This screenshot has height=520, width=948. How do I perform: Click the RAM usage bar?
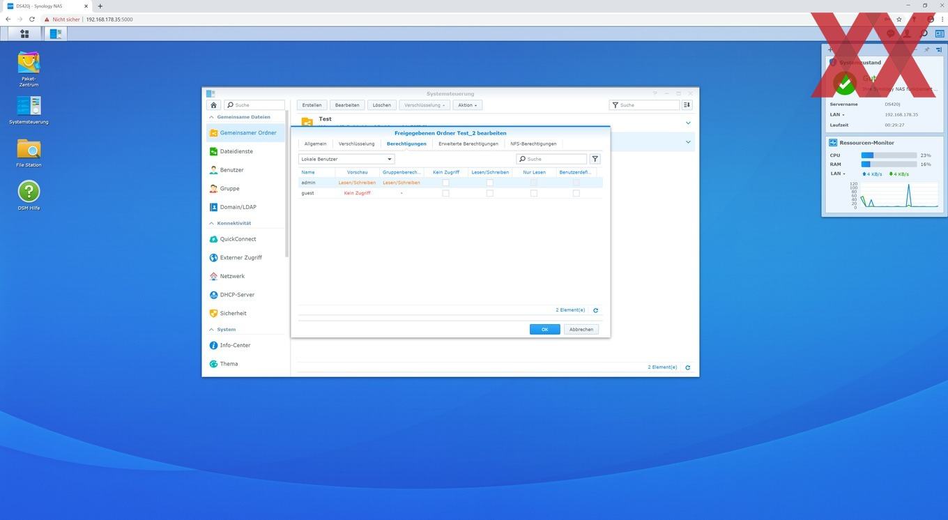point(889,165)
